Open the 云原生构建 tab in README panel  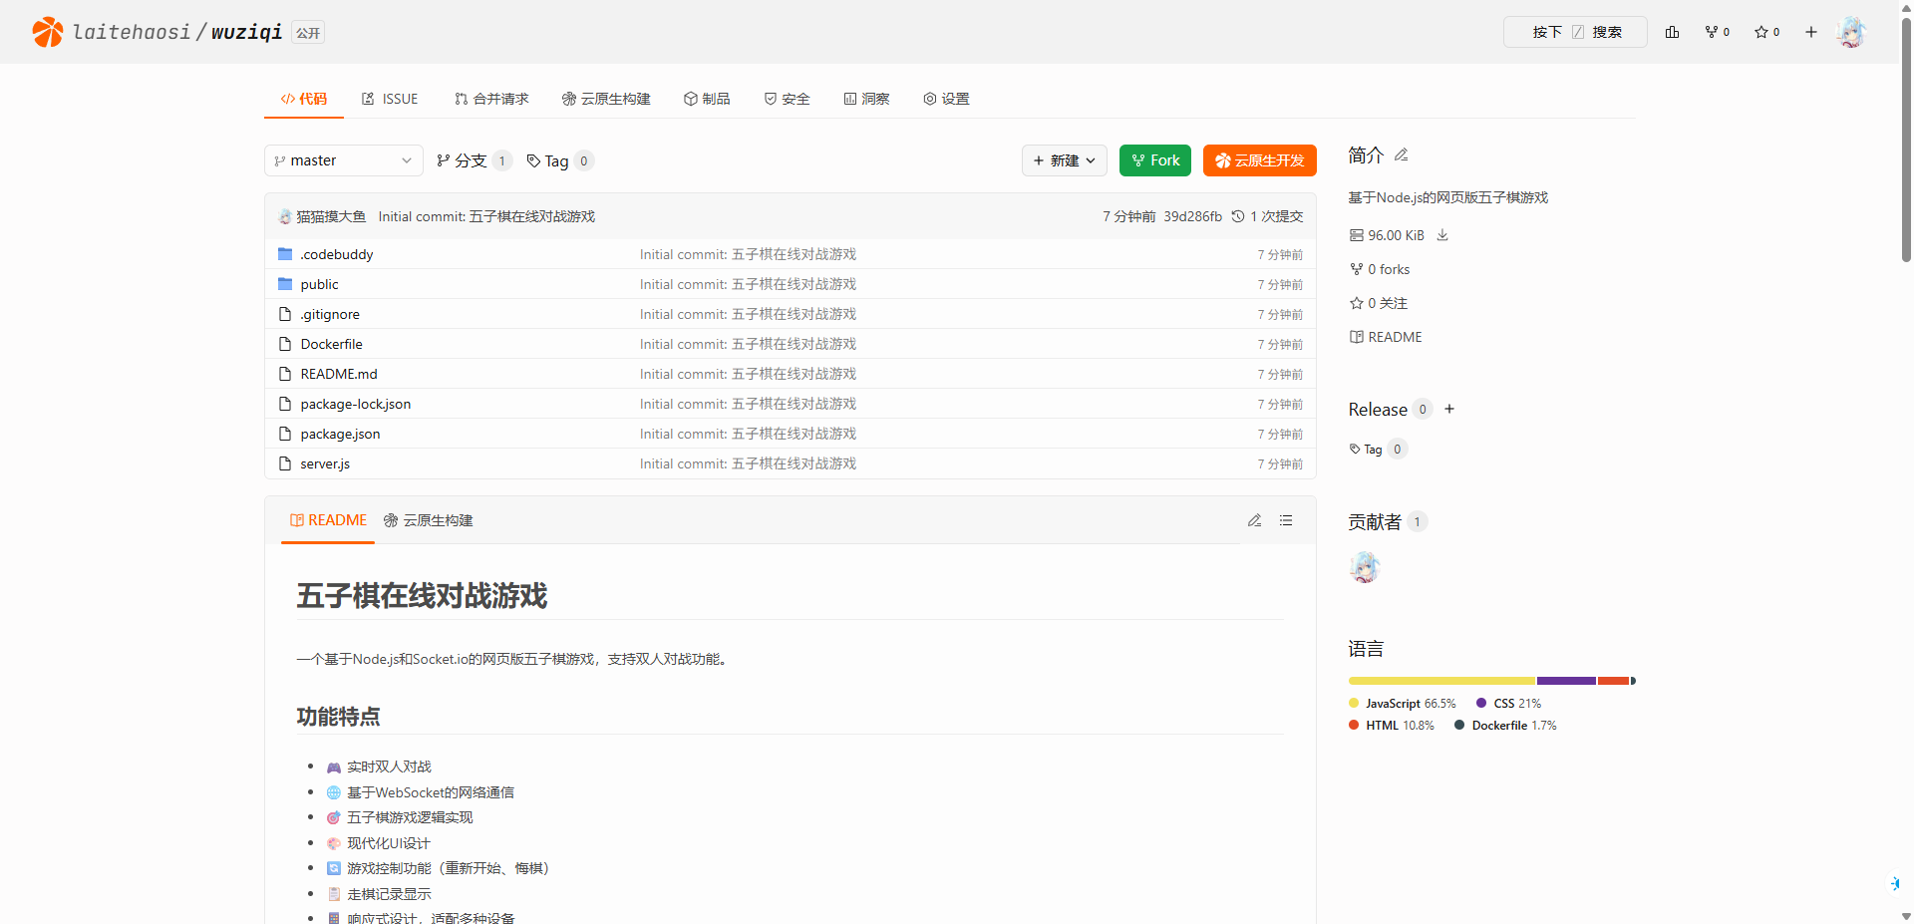pyautogui.click(x=429, y=520)
